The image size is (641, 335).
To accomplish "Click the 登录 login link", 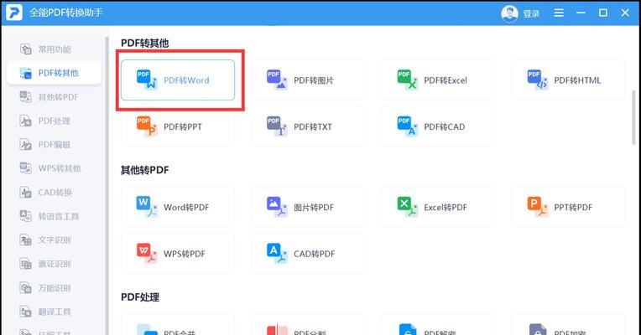I will pos(531,13).
